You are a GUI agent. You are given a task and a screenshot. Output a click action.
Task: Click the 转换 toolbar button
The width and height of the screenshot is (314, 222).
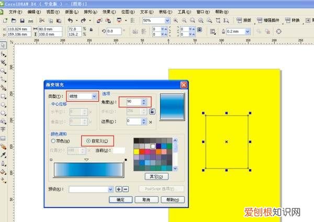(293, 20)
